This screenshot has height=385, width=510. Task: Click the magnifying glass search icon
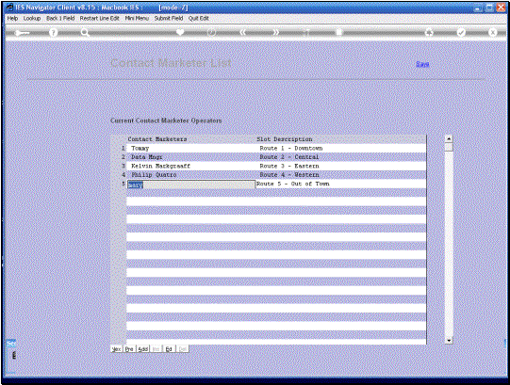click(x=85, y=33)
